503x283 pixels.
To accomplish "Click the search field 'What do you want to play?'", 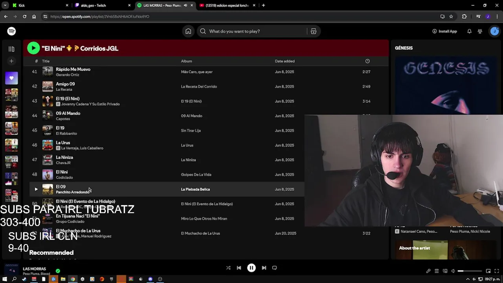I will pos(254,31).
